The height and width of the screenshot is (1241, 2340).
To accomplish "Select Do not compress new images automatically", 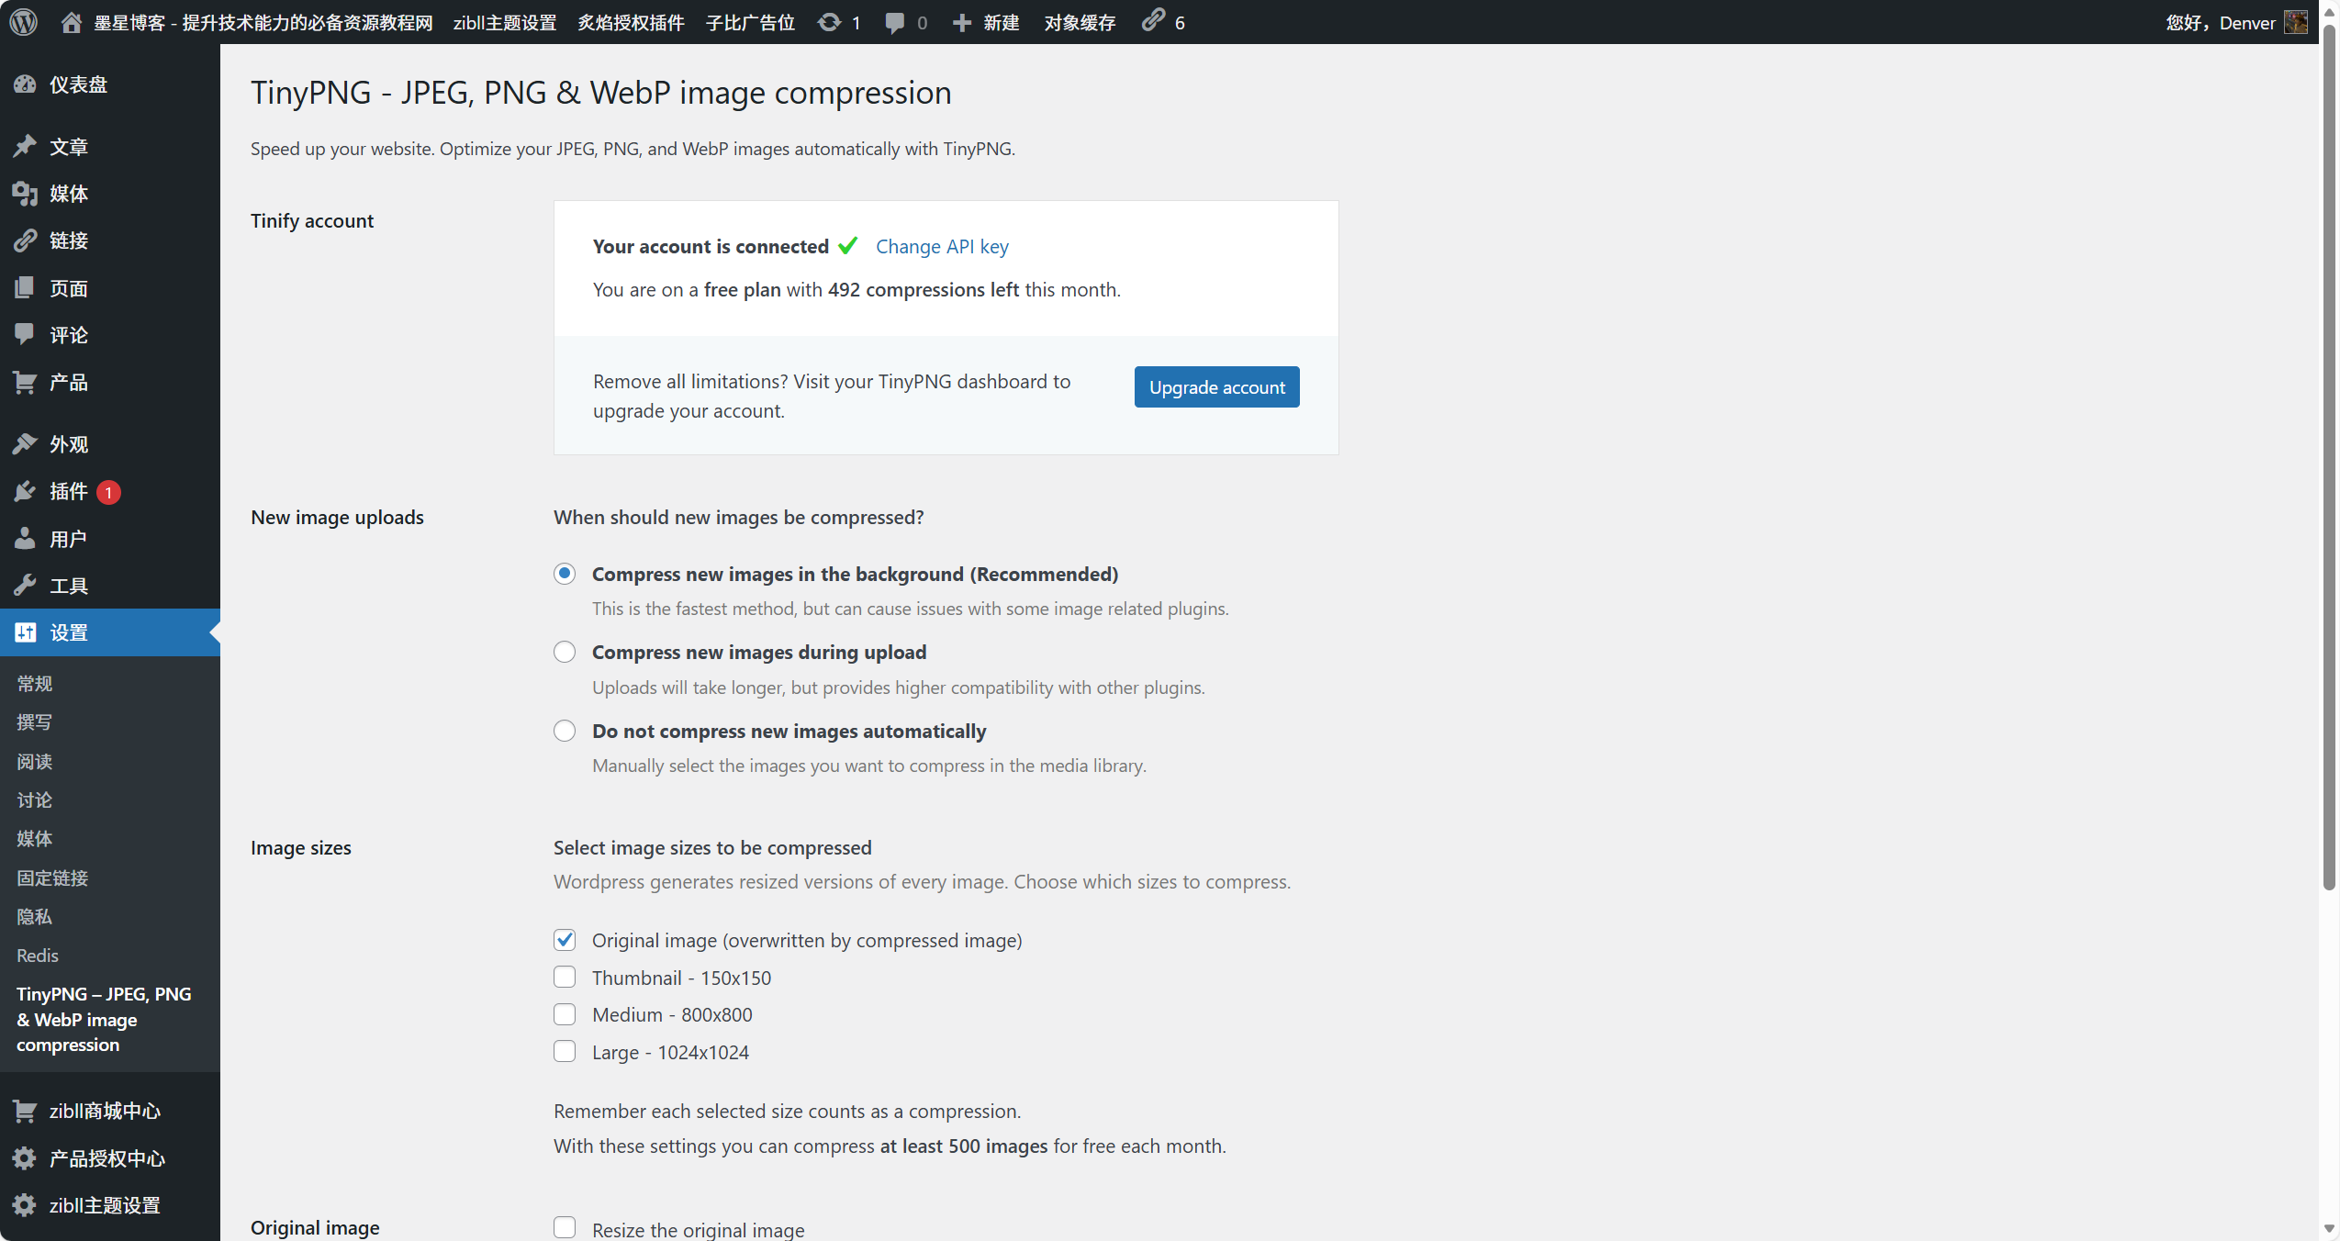I will pos(565,731).
